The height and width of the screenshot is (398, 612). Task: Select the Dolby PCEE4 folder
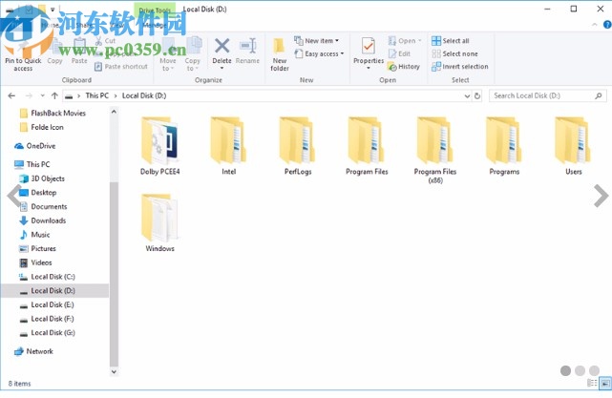click(x=160, y=146)
